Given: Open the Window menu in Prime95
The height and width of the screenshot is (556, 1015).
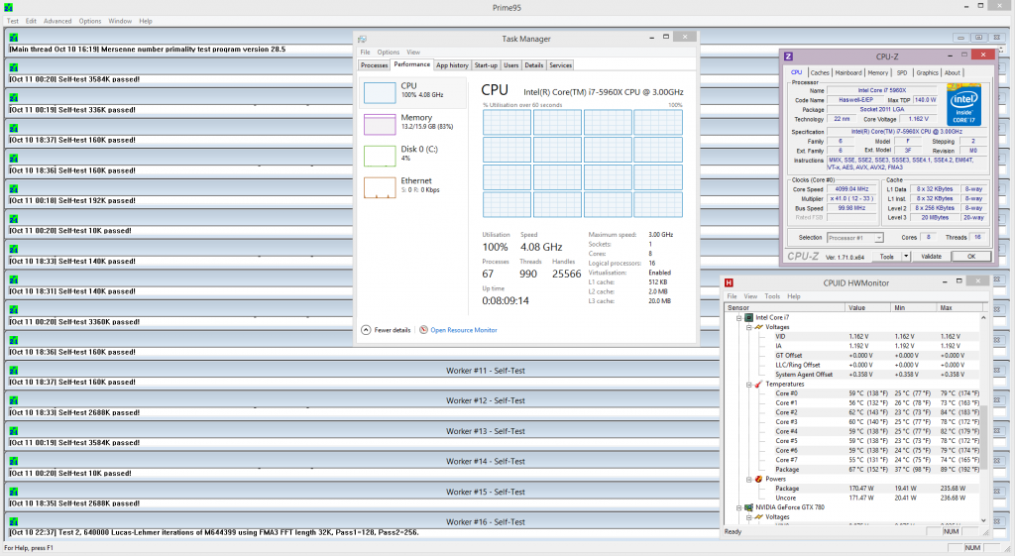Looking at the screenshot, I should coord(120,21).
